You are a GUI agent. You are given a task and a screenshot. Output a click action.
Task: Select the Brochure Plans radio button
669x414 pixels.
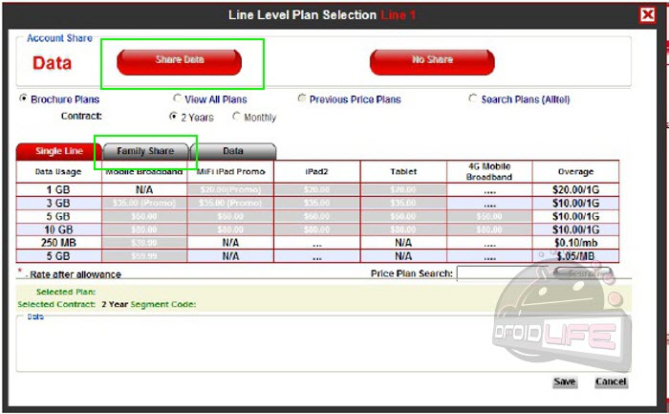[24, 98]
